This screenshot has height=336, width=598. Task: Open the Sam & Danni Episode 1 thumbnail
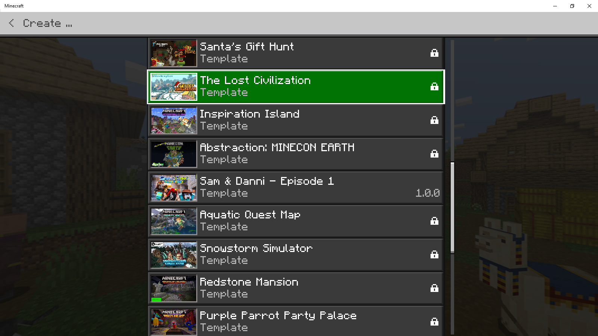pyautogui.click(x=174, y=187)
